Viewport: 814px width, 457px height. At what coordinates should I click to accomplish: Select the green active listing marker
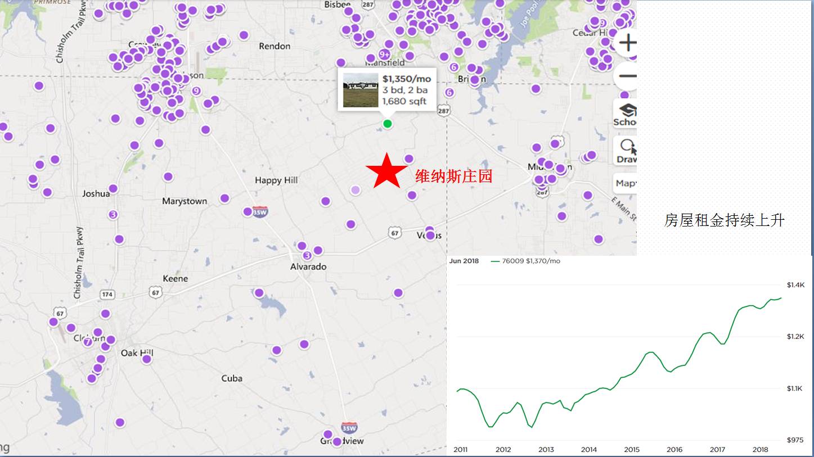tap(387, 124)
